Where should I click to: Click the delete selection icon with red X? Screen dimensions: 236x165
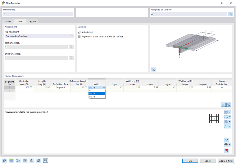[x=32, y=161]
